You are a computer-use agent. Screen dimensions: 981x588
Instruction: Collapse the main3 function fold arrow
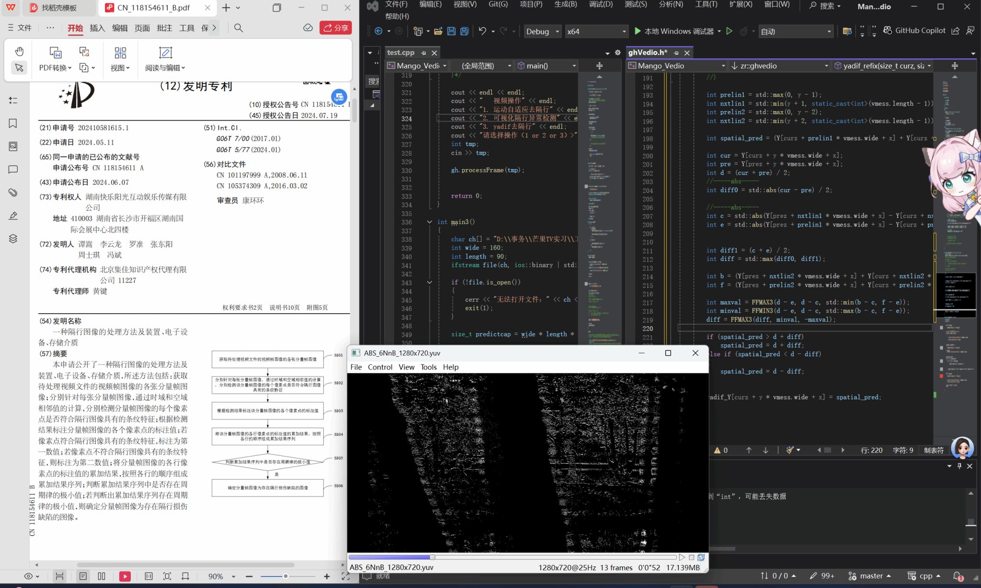pos(430,222)
